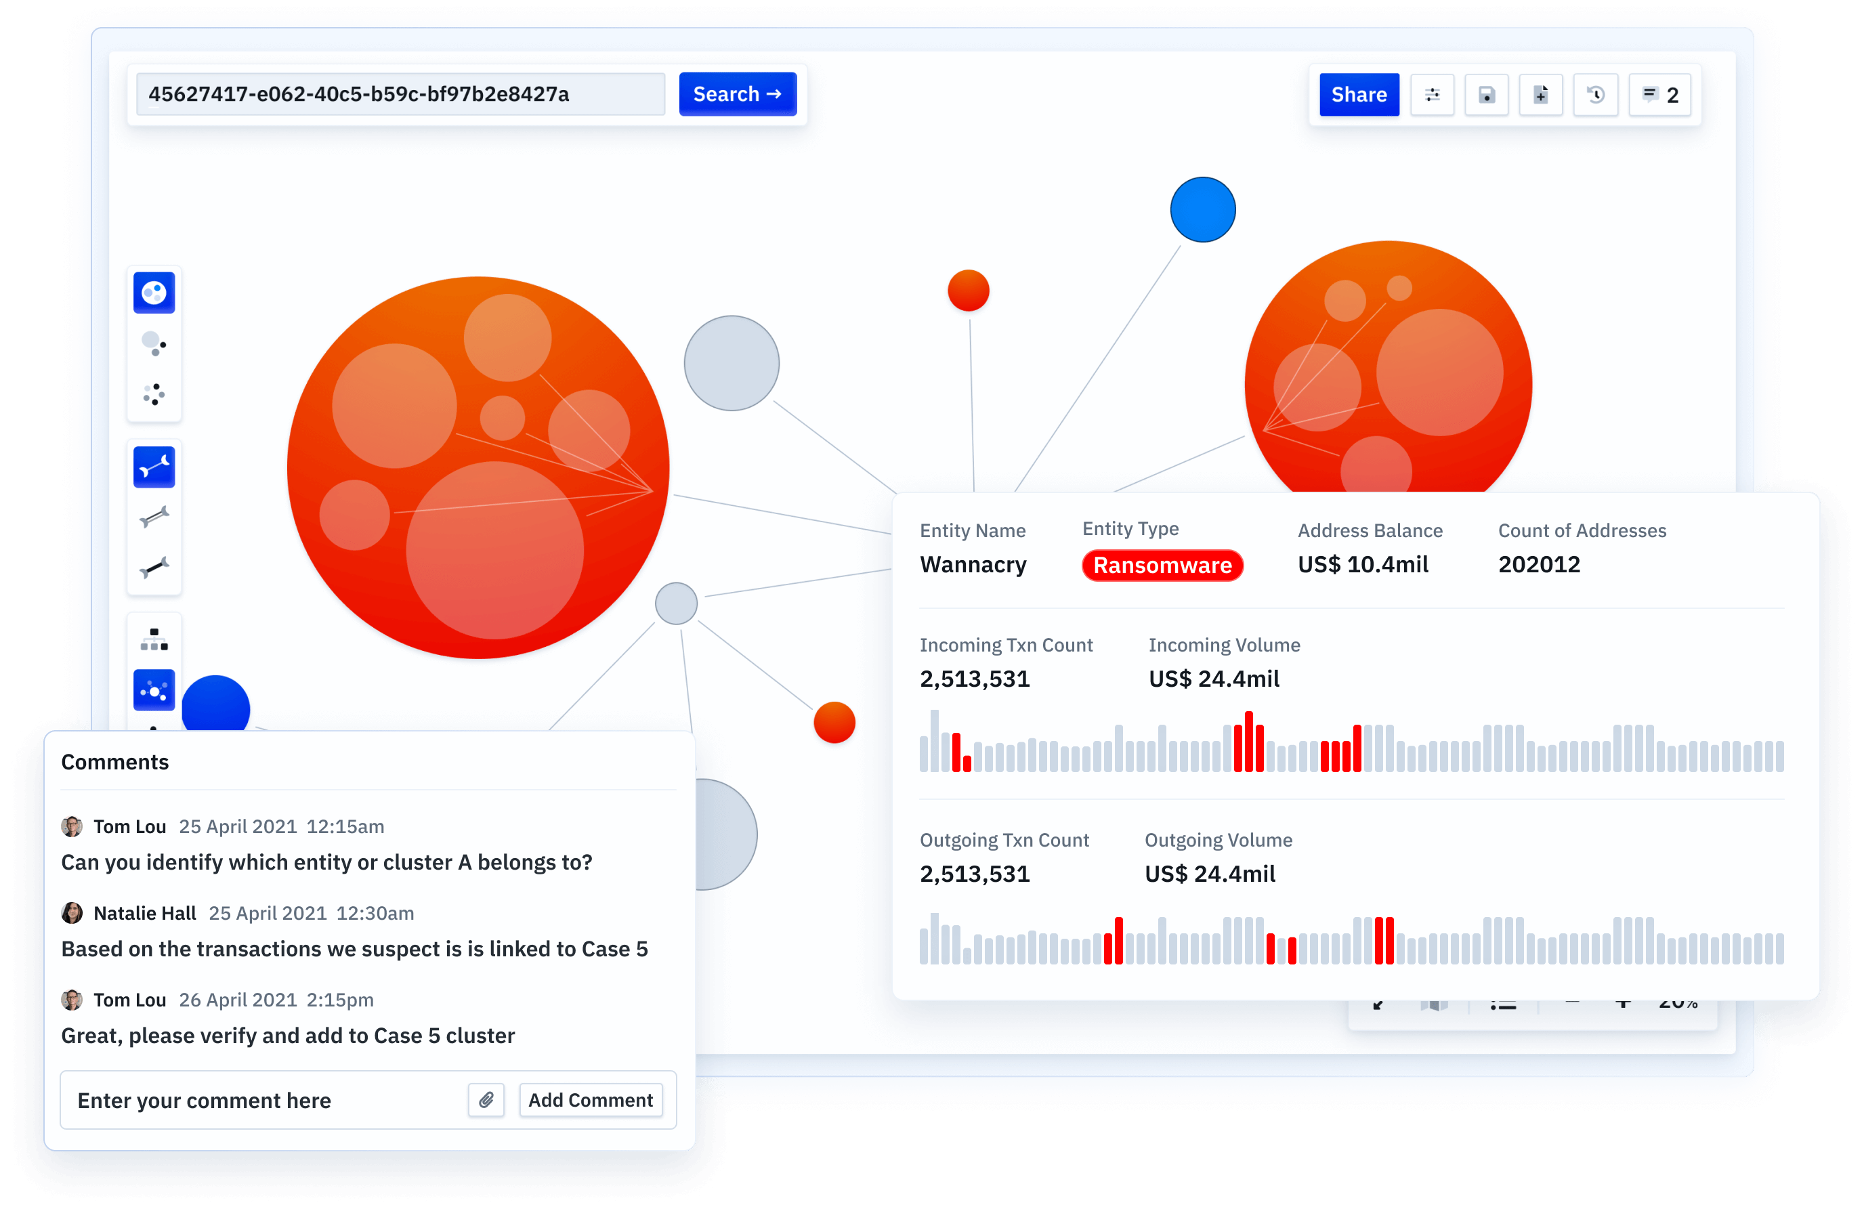Choose the grouped bubbles view mode
This screenshot has width=1864, height=1211.
click(154, 343)
